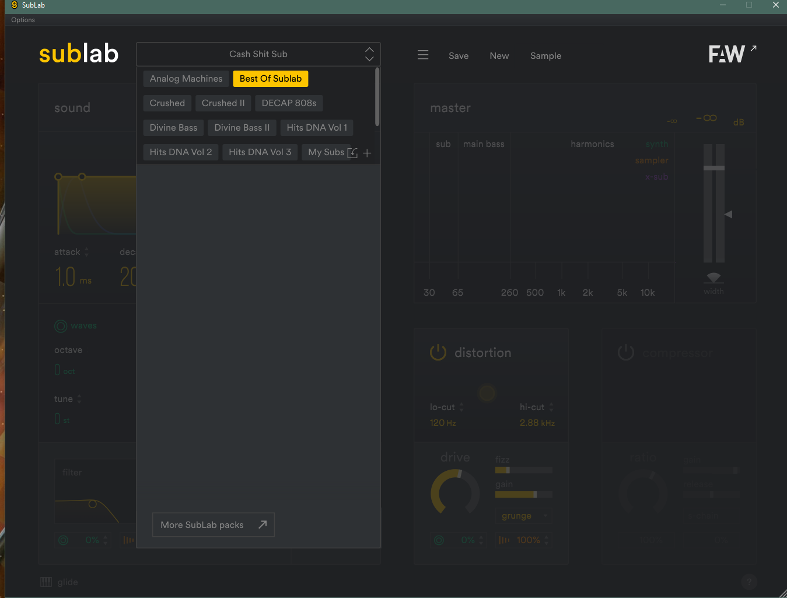Click the Sample button

(546, 56)
